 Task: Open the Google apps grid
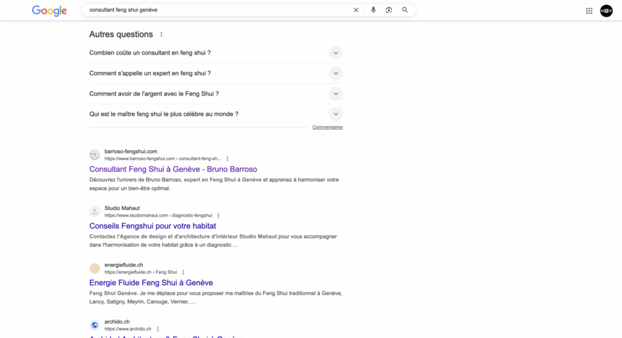(x=589, y=11)
